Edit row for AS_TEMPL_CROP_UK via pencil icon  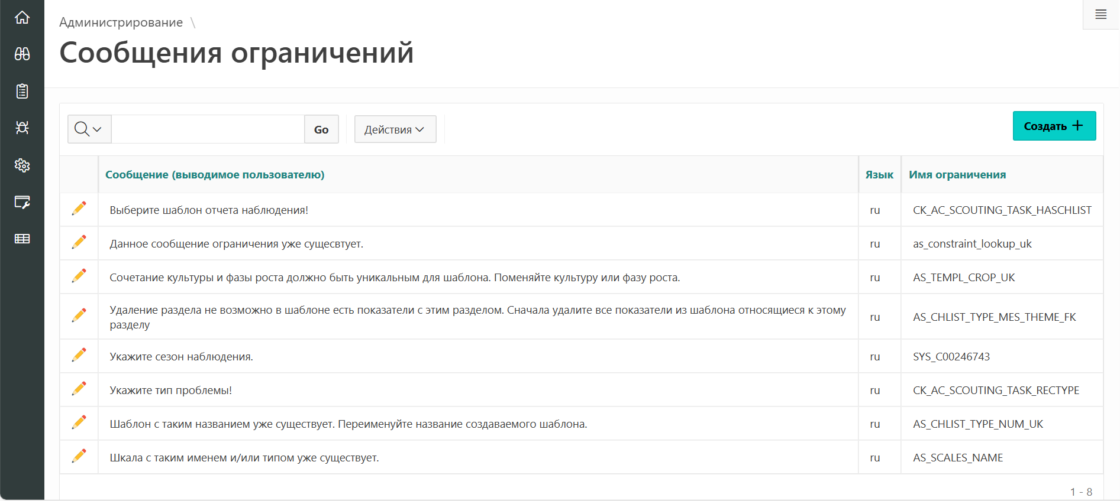click(x=79, y=276)
